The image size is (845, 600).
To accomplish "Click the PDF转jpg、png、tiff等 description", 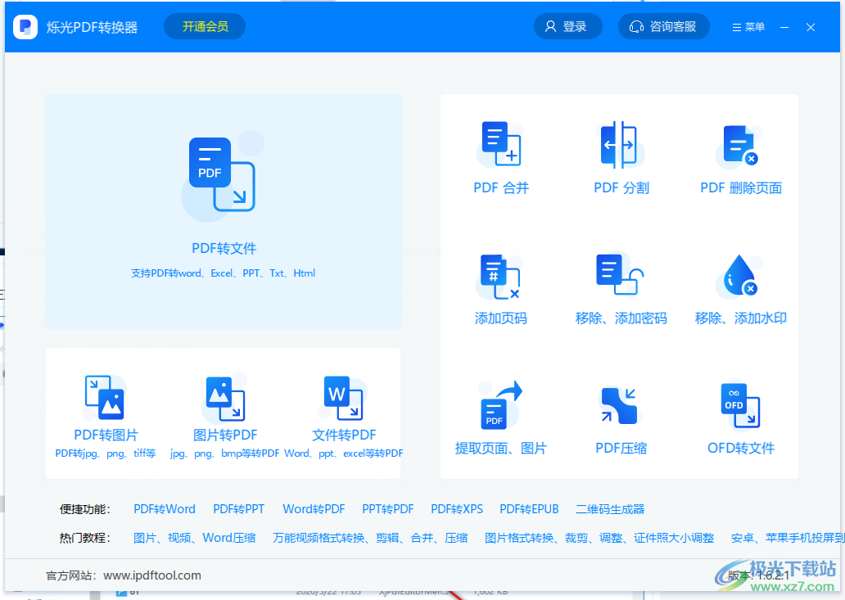I will pos(106,453).
